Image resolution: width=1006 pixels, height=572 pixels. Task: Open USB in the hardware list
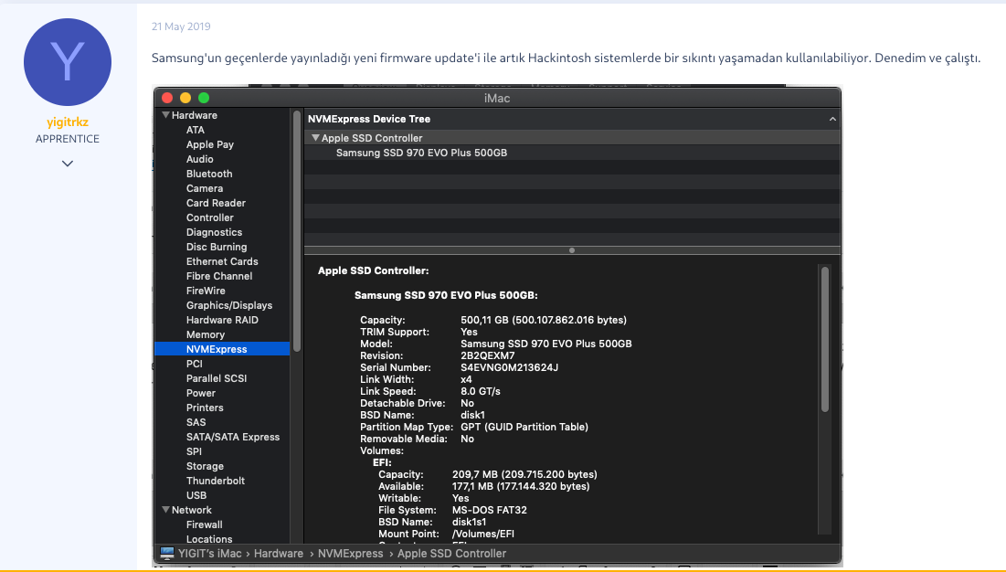[x=196, y=495]
